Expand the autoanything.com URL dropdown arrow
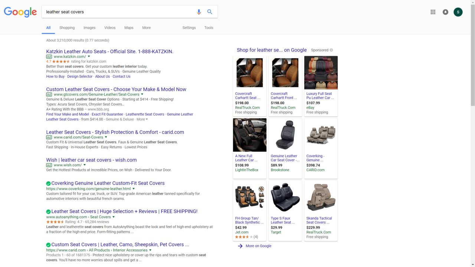The image size is (475, 267). tap(114, 217)
